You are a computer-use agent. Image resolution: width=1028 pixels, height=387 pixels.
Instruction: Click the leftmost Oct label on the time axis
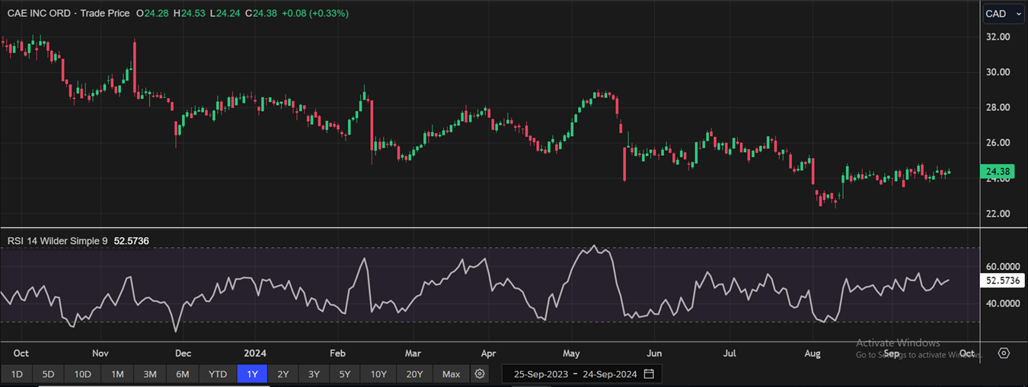(x=21, y=354)
